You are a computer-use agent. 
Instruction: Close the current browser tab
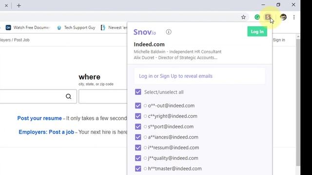click(x=6, y=5)
